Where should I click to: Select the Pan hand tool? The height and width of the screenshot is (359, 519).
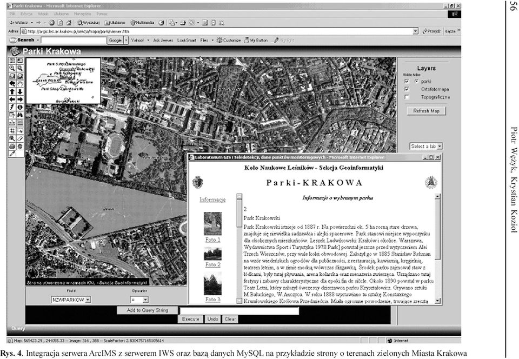coord(20,84)
